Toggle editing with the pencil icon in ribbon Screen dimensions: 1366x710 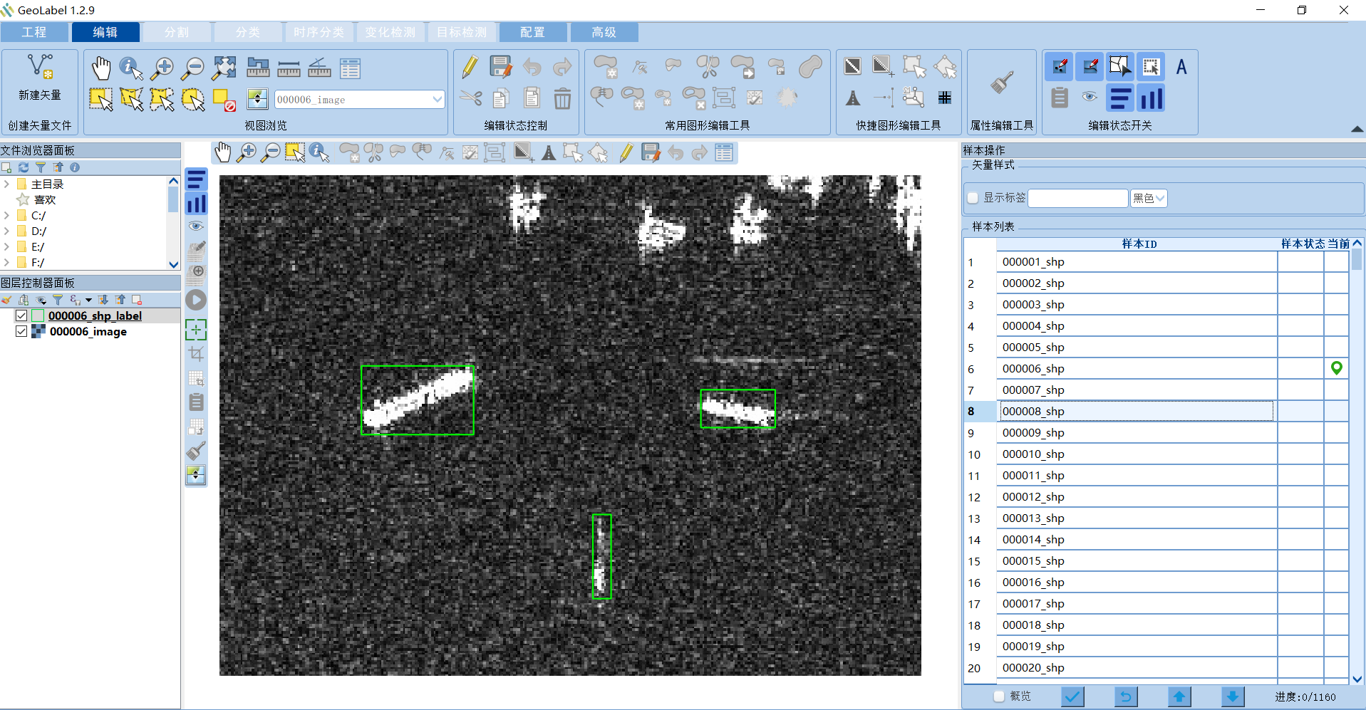coord(470,68)
